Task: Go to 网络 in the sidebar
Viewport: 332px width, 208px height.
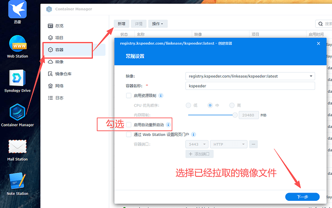Action: click(59, 86)
